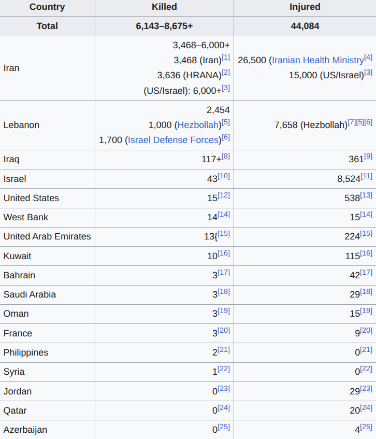
Task: Click the Azerbaijan row label
Action: click(x=25, y=430)
